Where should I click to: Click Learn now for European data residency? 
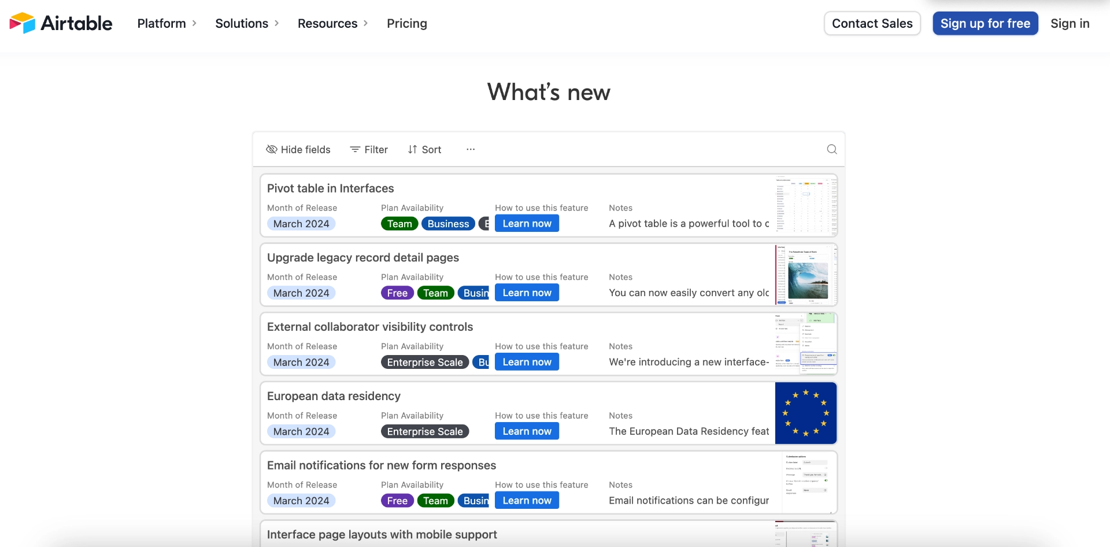pos(526,431)
